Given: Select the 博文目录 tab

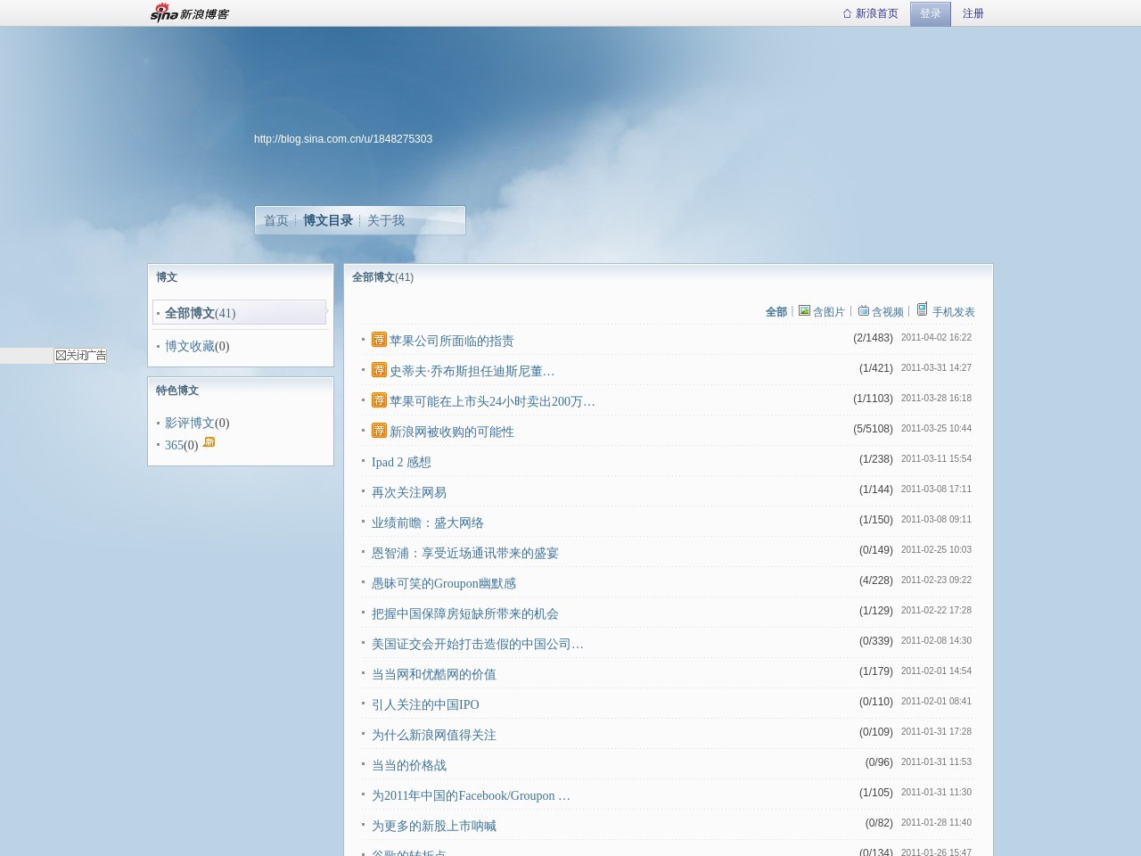Looking at the screenshot, I should click(x=327, y=220).
